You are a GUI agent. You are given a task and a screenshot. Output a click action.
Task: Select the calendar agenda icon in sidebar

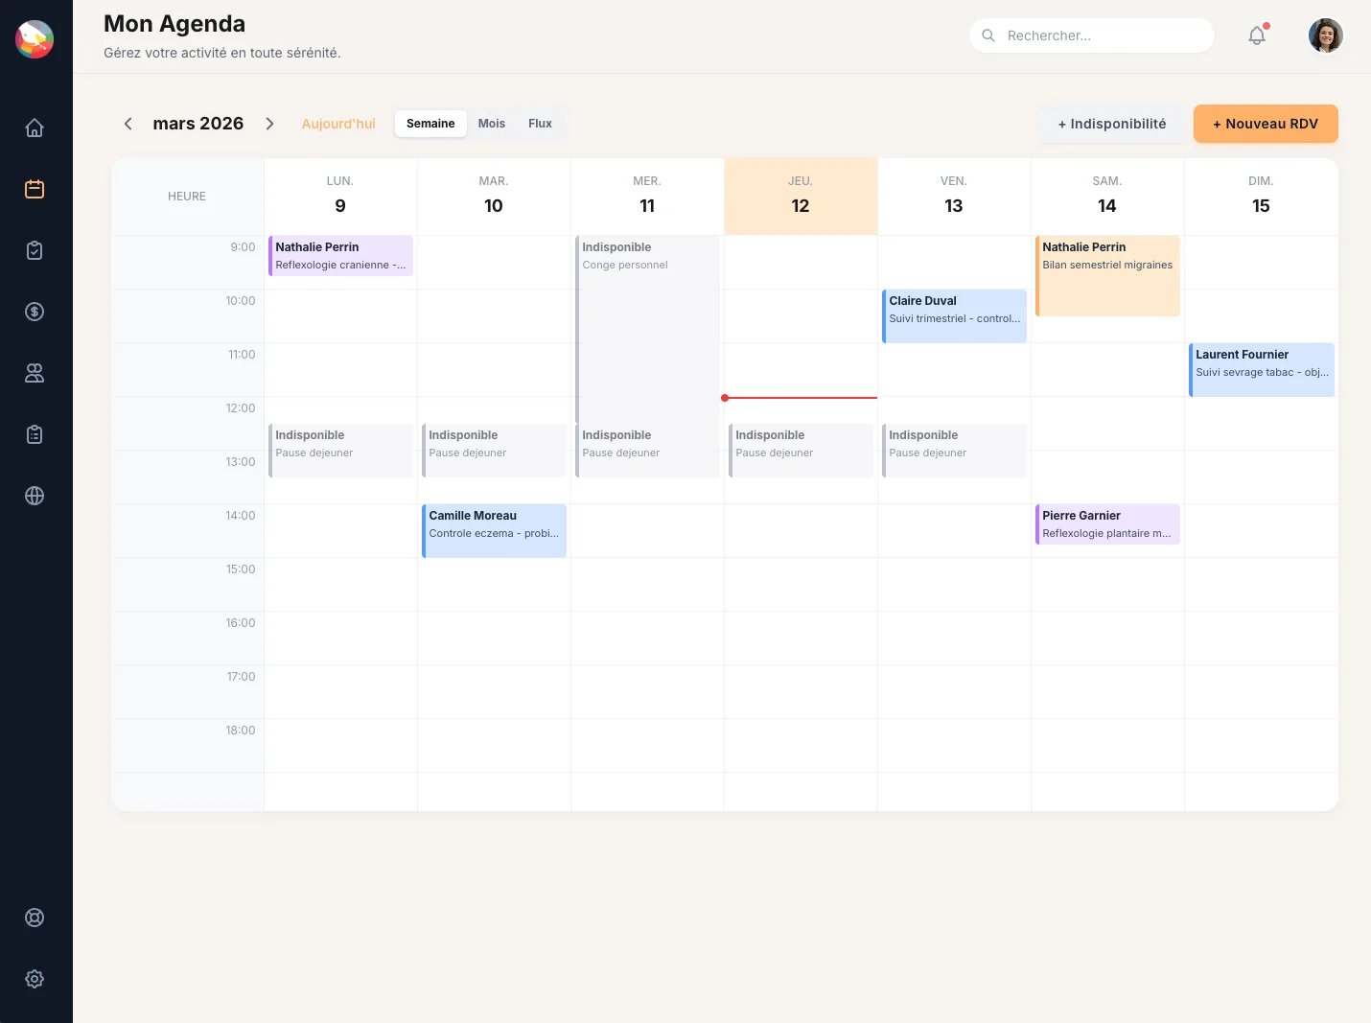pyautogui.click(x=35, y=189)
